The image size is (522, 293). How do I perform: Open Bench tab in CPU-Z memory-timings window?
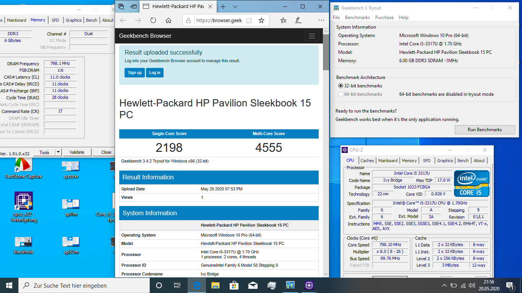point(92,20)
